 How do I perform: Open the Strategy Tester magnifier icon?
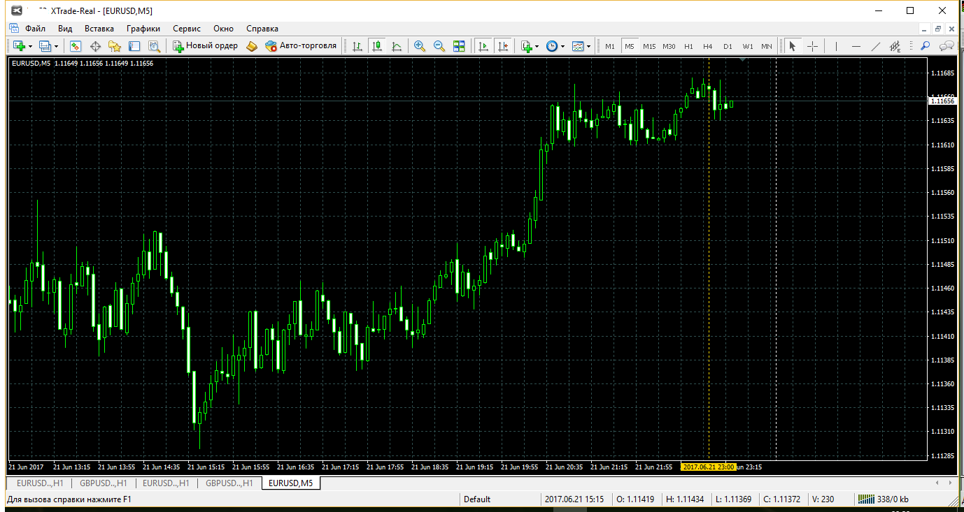pos(154,46)
